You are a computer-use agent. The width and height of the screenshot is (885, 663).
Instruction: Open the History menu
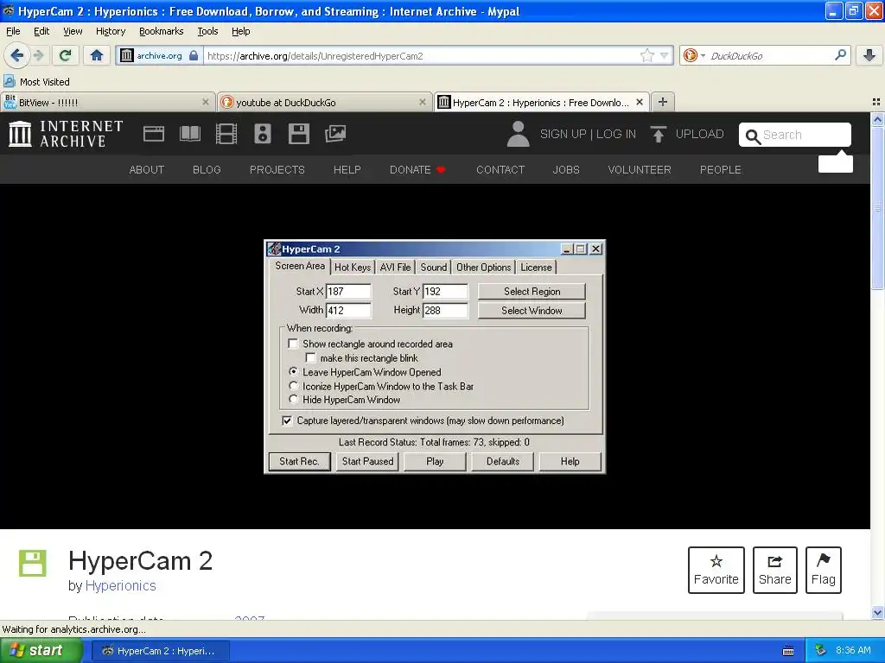(111, 31)
